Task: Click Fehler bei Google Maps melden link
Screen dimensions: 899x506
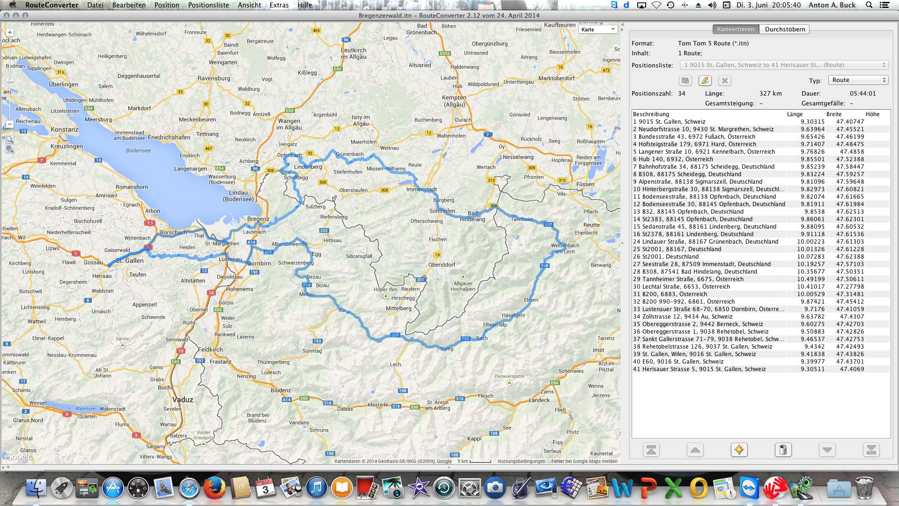Action: pyautogui.click(x=584, y=461)
